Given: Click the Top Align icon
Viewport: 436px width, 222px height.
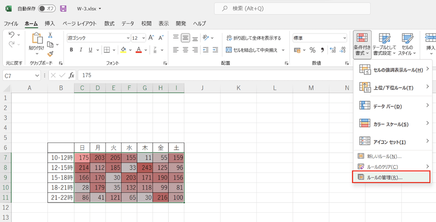Looking at the screenshot, I should tap(175, 37).
